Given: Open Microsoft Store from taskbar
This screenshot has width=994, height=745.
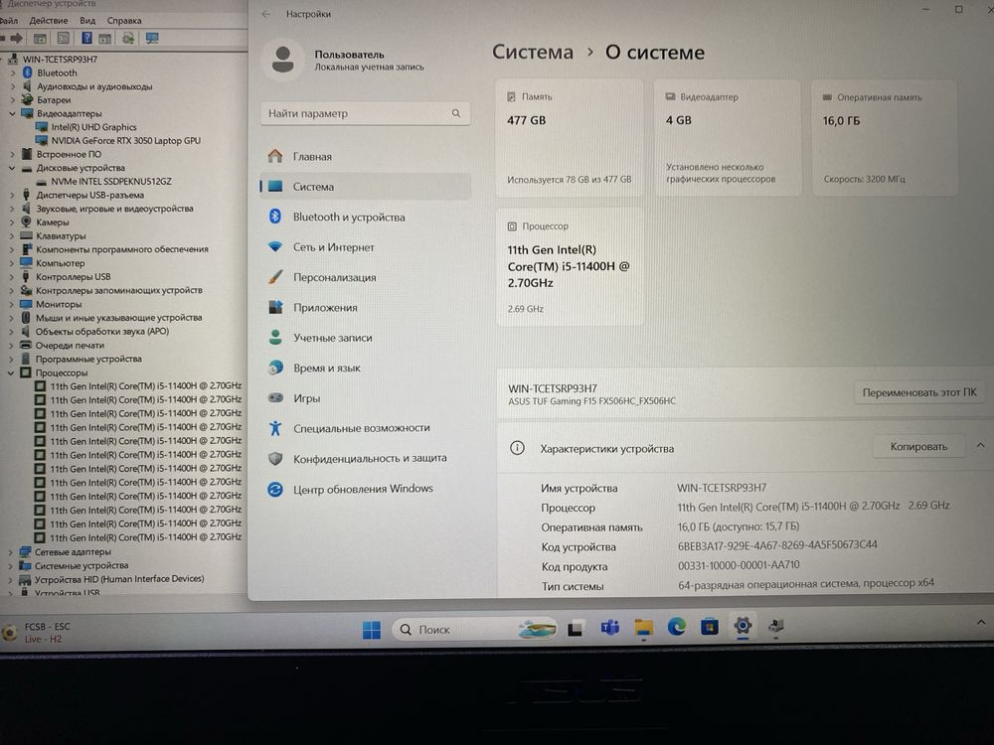Looking at the screenshot, I should tap(710, 627).
